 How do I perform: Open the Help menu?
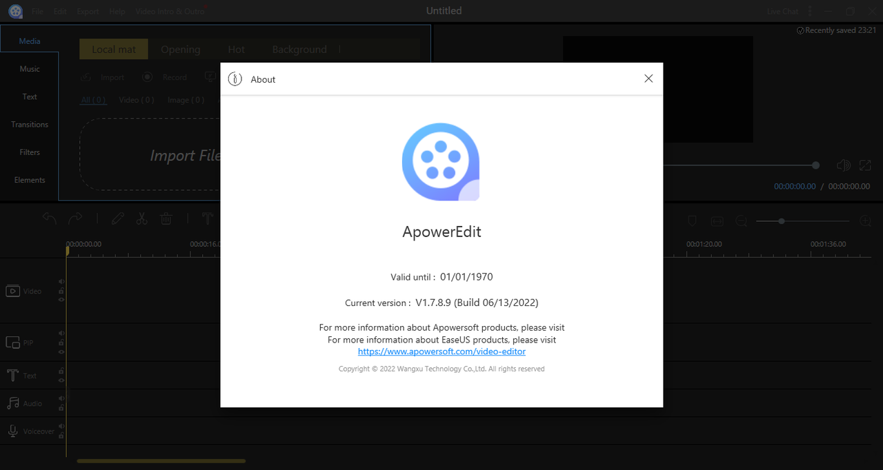(117, 12)
